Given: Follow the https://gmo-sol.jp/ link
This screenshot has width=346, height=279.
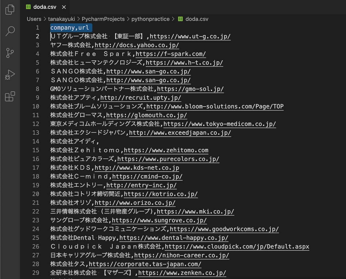Looking at the screenshot, I should [190, 89].
